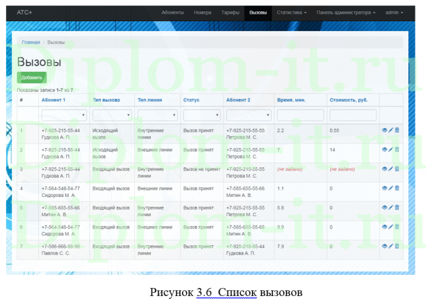This screenshot has height=304, width=426.
Task: Select time value '7.9' in row 7
Action: [280, 247]
